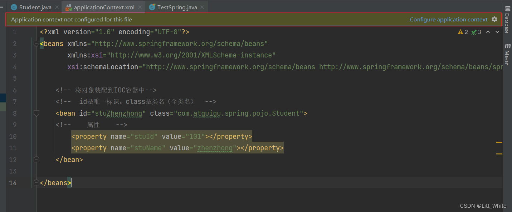Click the Configure application context link
This screenshot has height=212, width=512.
(x=449, y=20)
